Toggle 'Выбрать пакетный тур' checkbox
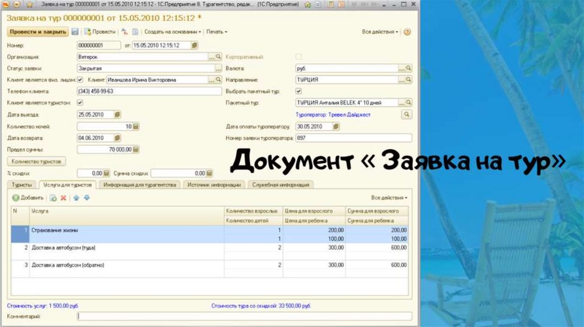584x327 pixels. (298, 91)
